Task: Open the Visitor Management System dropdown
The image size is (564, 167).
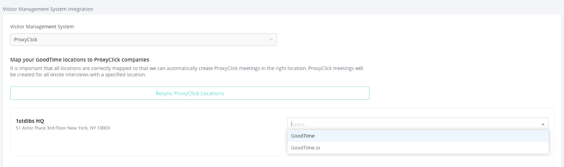Action: pos(143,39)
